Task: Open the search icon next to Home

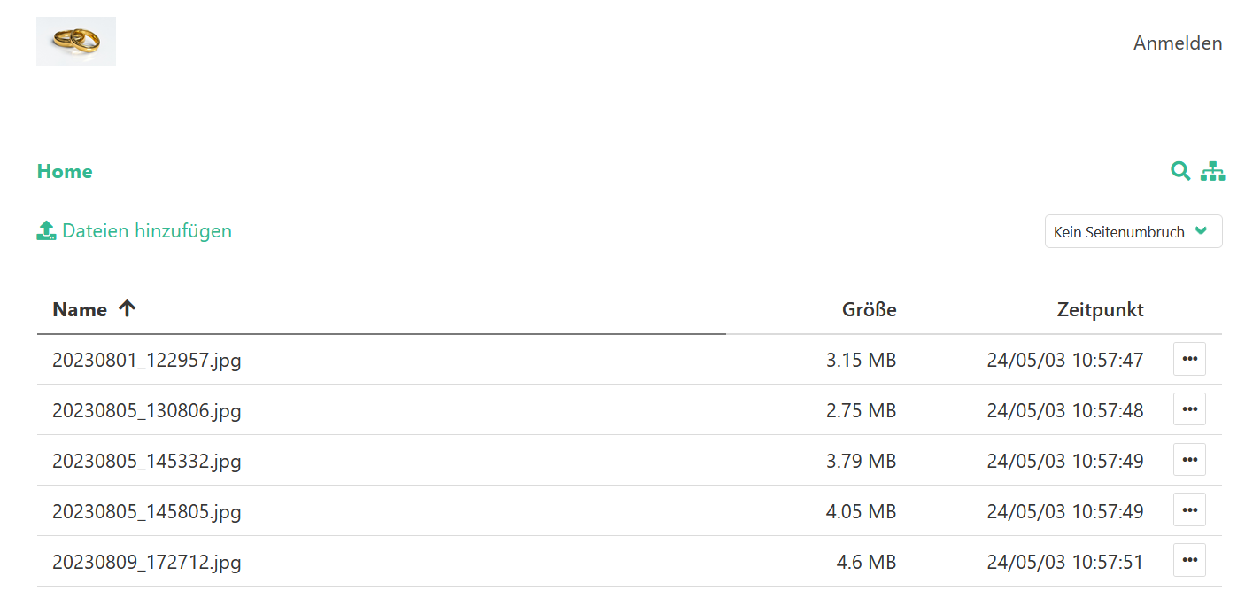Action: 1180,171
